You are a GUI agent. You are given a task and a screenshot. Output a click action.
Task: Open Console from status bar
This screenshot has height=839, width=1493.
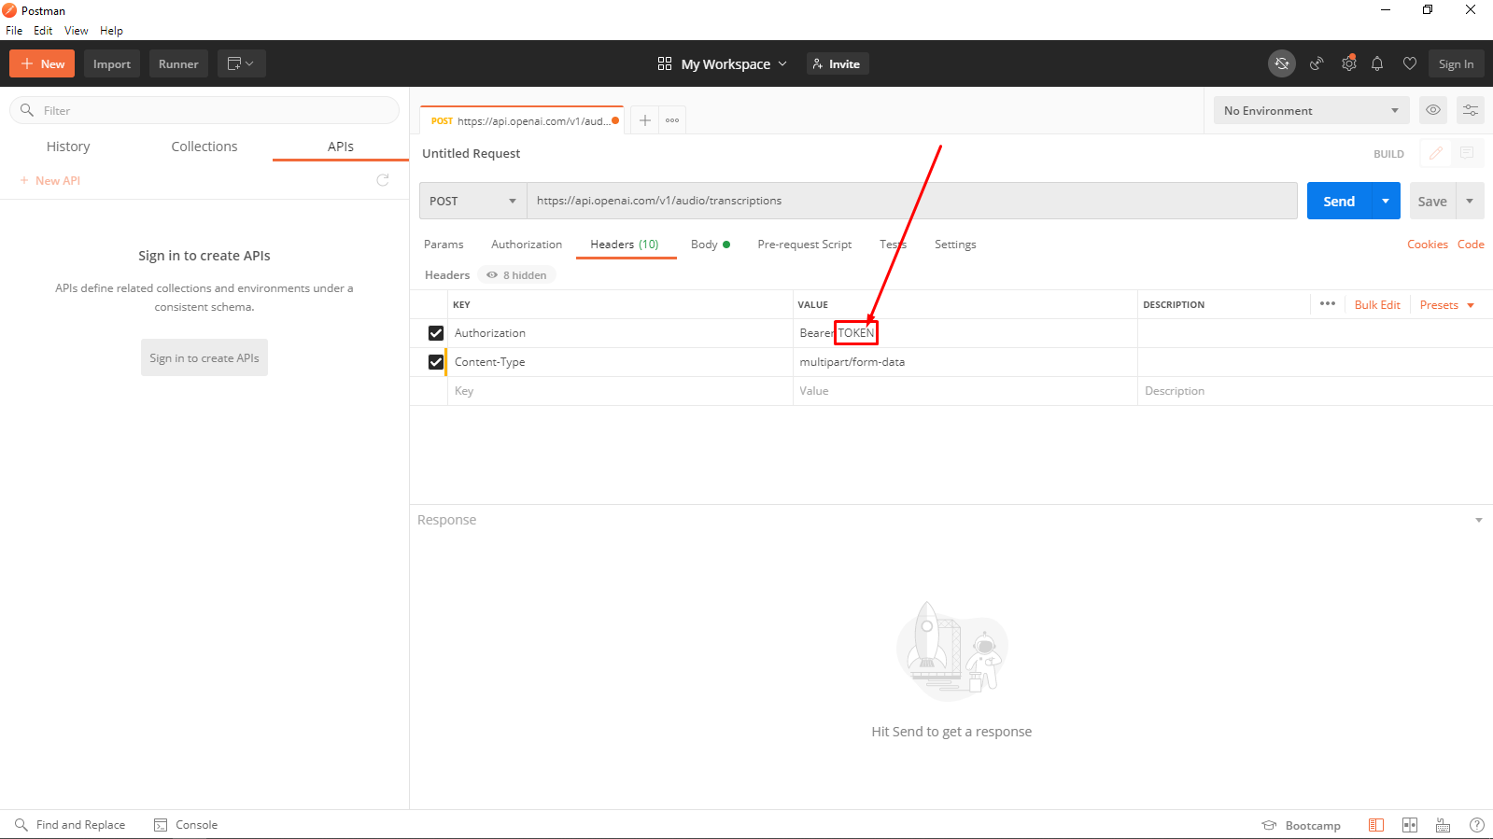click(x=186, y=825)
